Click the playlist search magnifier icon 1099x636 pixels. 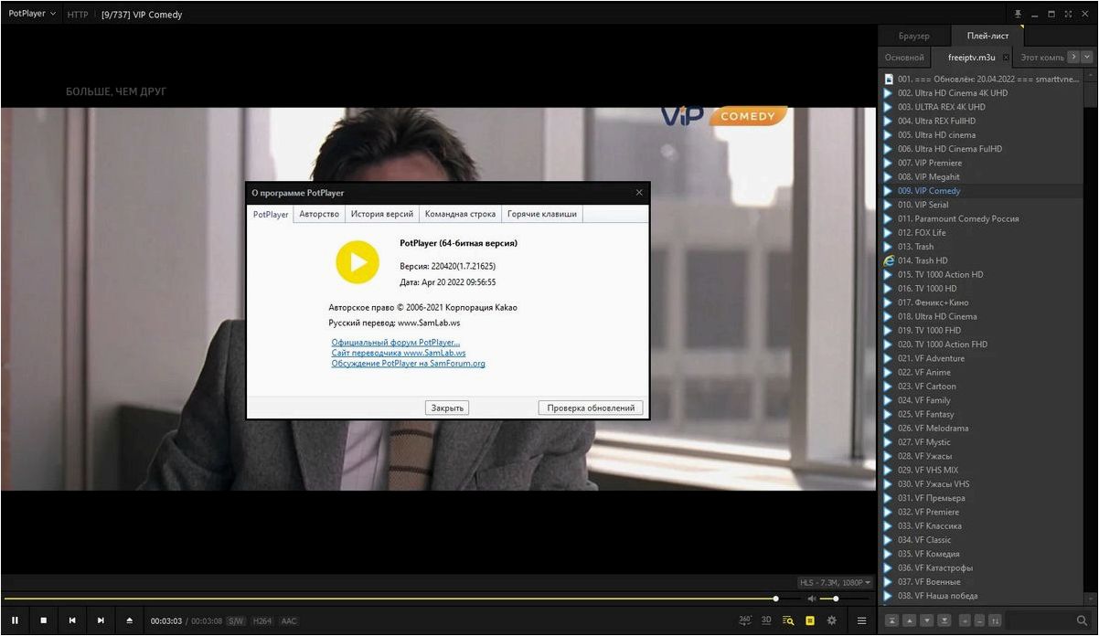1083,621
